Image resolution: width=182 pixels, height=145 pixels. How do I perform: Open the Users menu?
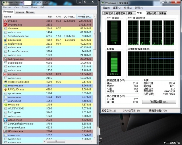[x=34, y=7]
